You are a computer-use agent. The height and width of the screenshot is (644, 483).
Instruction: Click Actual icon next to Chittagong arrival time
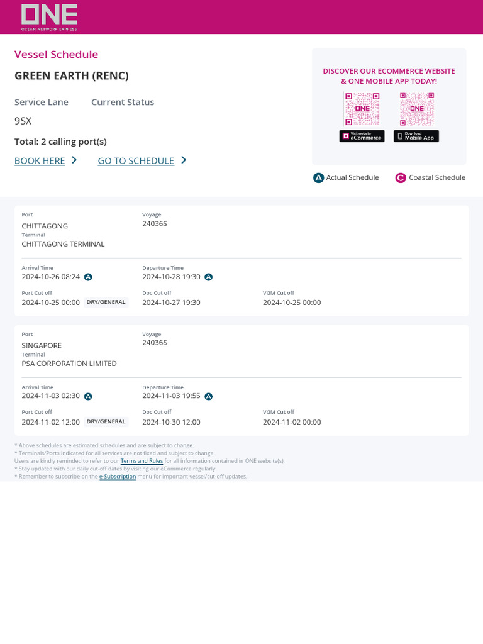[x=88, y=277]
